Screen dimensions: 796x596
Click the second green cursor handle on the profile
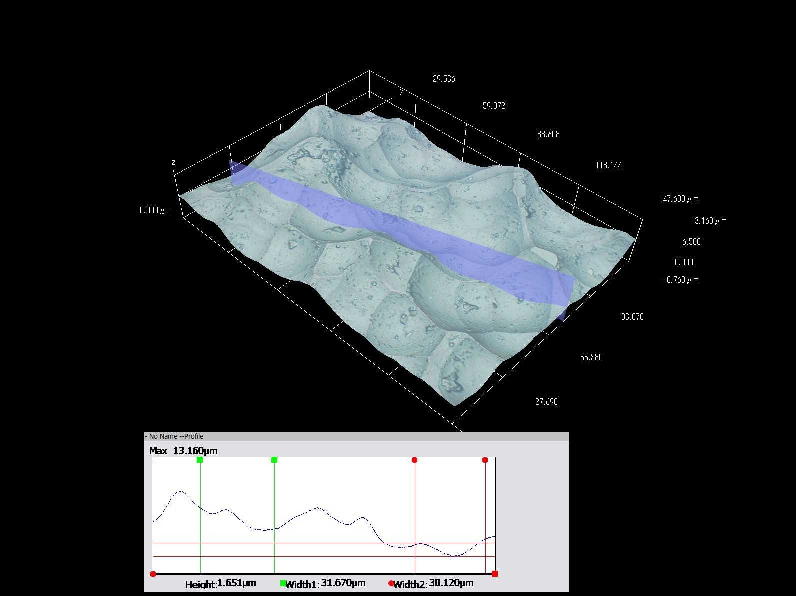pyautogui.click(x=274, y=460)
